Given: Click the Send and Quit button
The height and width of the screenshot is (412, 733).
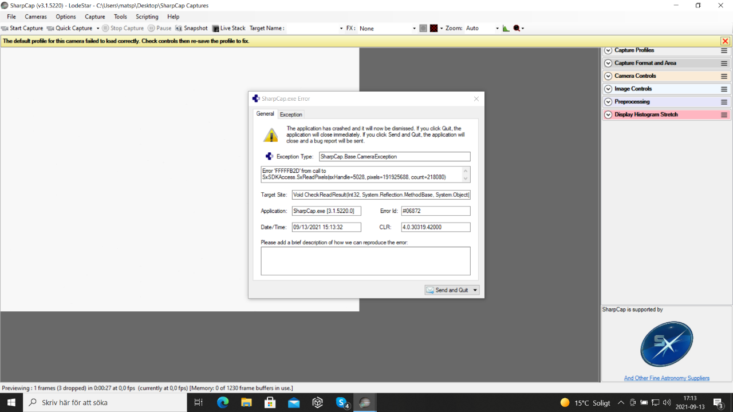Looking at the screenshot, I should [447, 290].
